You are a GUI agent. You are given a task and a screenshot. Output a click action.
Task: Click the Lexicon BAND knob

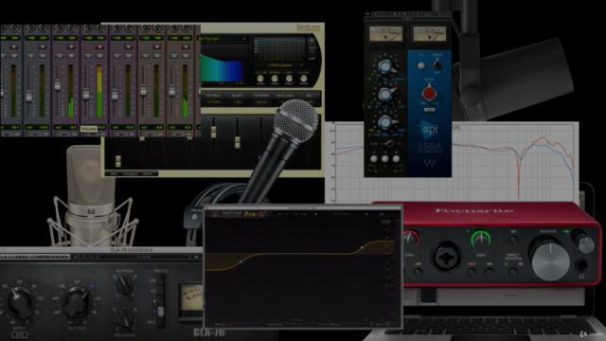(x=304, y=79)
